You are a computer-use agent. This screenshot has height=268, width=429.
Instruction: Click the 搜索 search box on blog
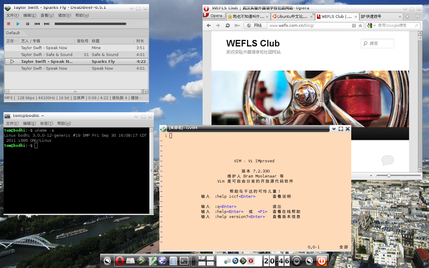click(x=377, y=43)
